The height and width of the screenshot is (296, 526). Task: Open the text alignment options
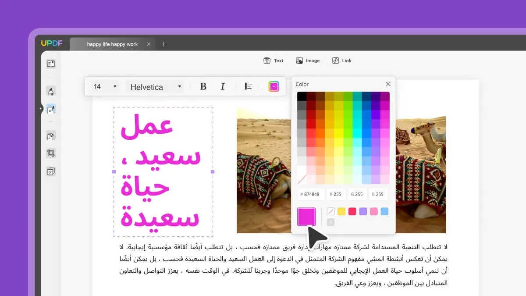tap(248, 86)
